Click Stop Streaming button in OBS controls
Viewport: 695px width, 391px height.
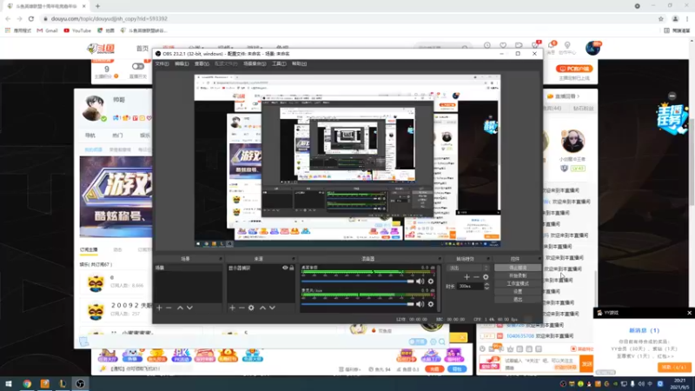tap(518, 268)
